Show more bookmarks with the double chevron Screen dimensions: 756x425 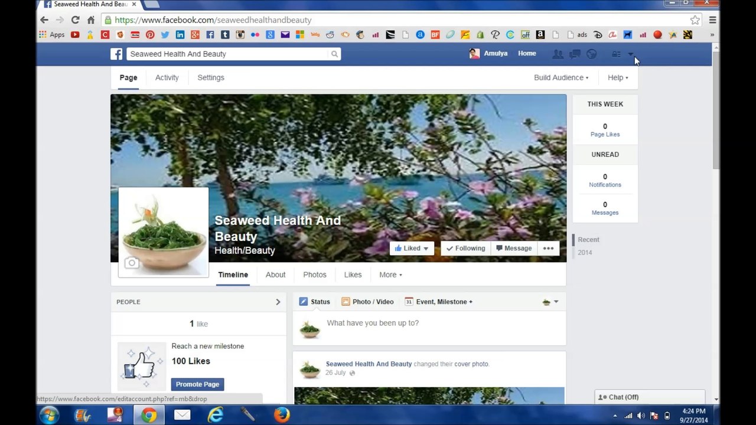tap(712, 35)
